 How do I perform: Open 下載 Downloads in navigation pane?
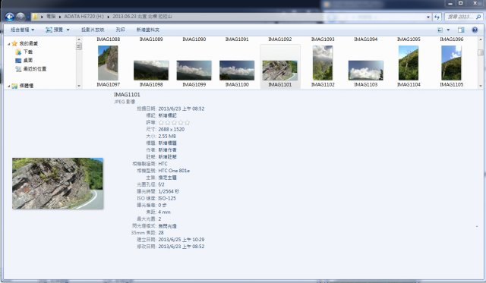click(27, 52)
